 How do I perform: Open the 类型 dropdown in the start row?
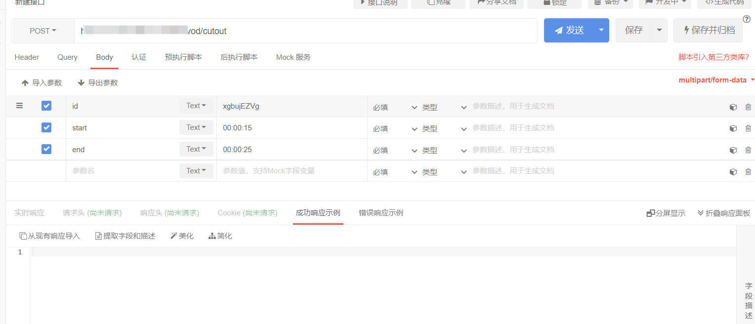click(444, 129)
